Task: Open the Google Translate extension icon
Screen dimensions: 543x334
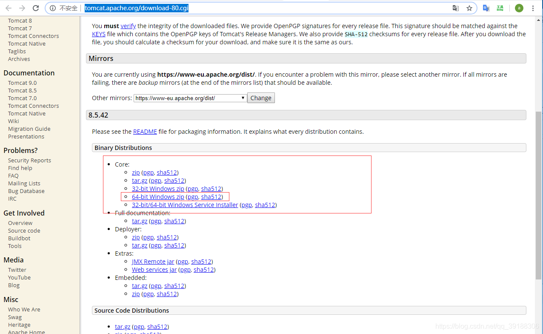Action: point(486,8)
